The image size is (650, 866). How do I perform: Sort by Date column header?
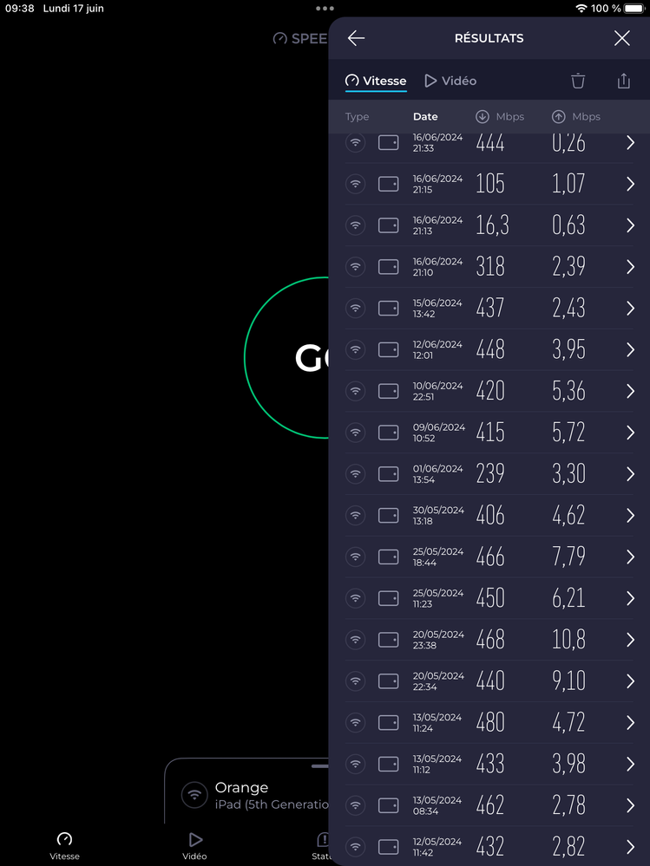(x=425, y=117)
